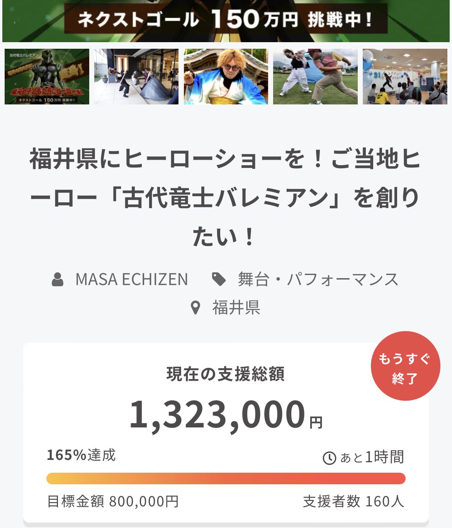Tap the ネクストゴール 150万円 banner image
This screenshot has height=528, width=452.
(226, 20)
